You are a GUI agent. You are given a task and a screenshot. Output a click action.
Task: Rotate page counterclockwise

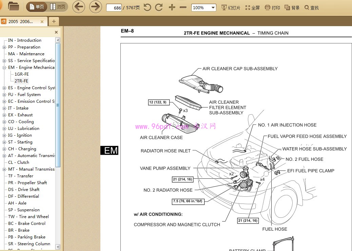click(x=147, y=7)
